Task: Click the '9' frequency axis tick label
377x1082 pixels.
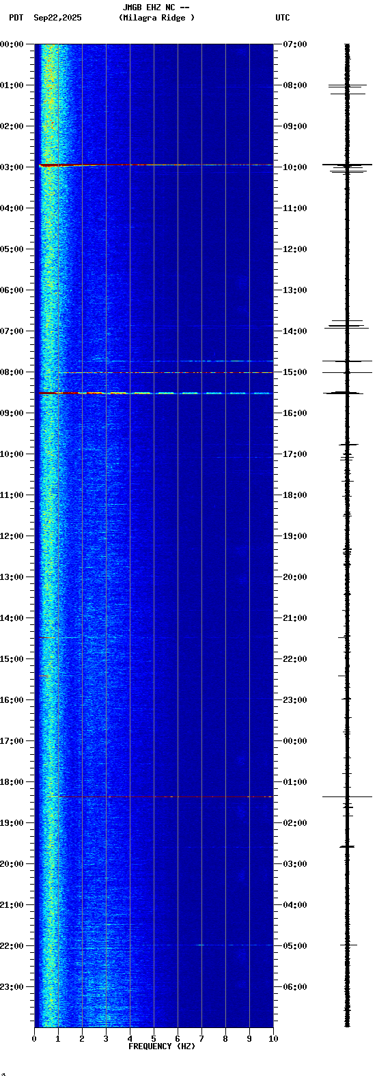Action: click(x=249, y=1039)
